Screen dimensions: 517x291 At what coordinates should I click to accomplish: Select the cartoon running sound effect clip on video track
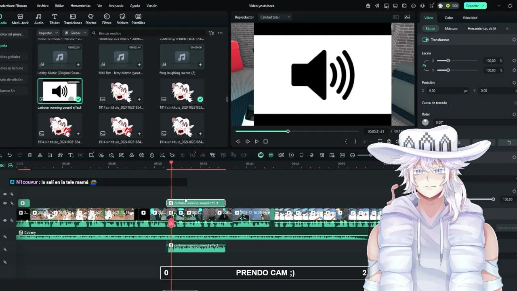pos(196,203)
